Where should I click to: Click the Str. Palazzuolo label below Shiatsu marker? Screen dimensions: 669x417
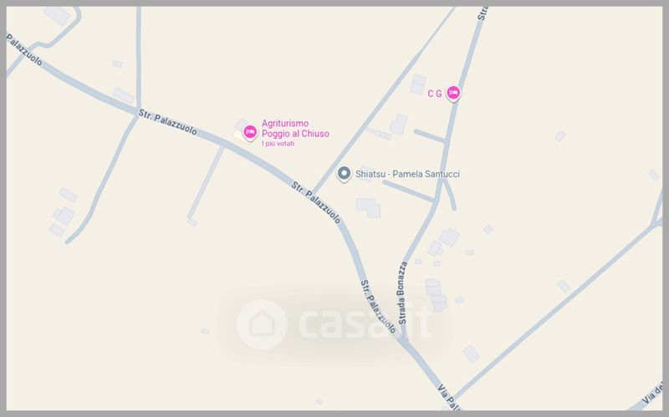coord(316,202)
